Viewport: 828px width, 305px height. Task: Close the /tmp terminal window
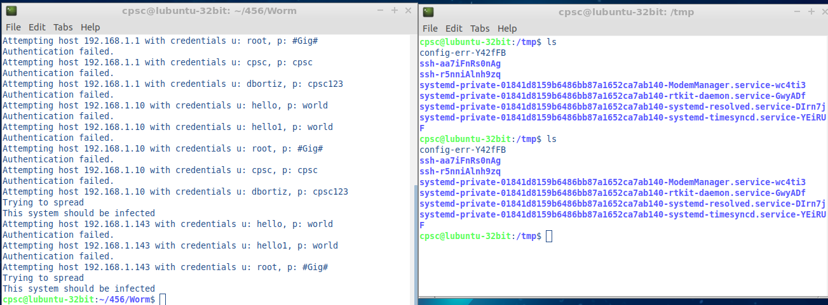click(x=824, y=11)
